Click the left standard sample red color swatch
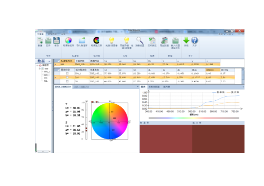 point(166,139)
